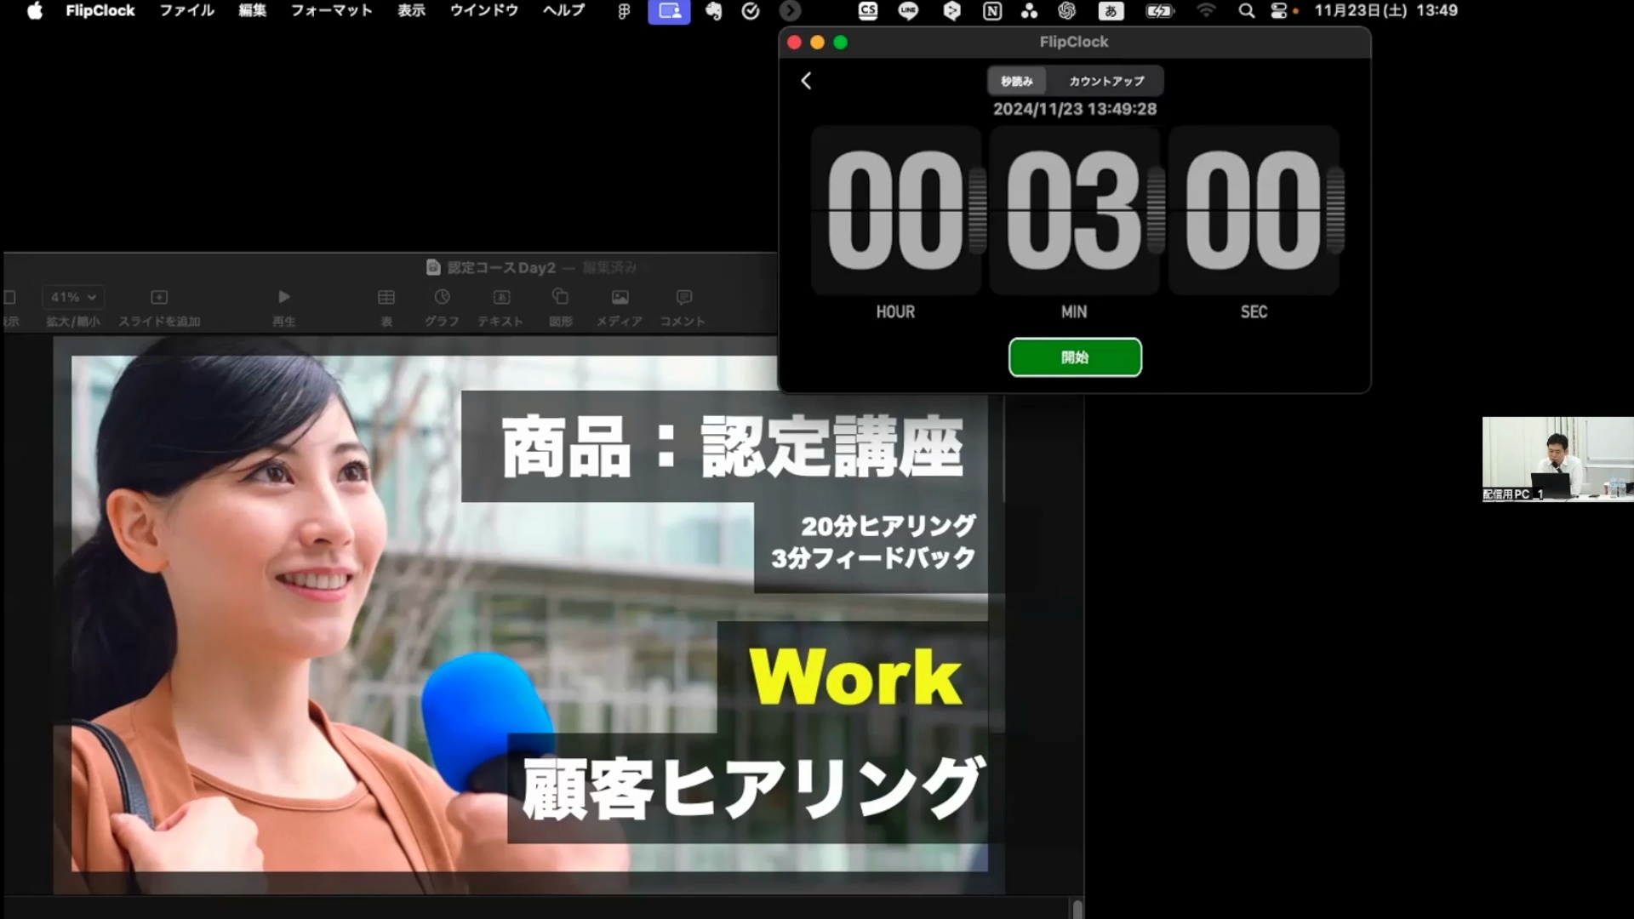
Task: Select the テキスト text box tool
Action: [501, 297]
